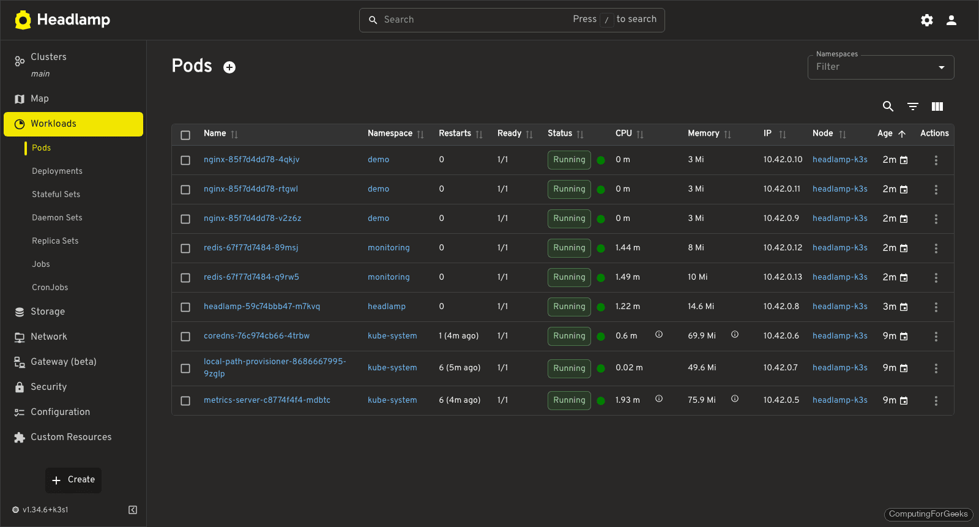
Task: Collapse the sidebar with bottom arrow icon
Action: pos(133,510)
